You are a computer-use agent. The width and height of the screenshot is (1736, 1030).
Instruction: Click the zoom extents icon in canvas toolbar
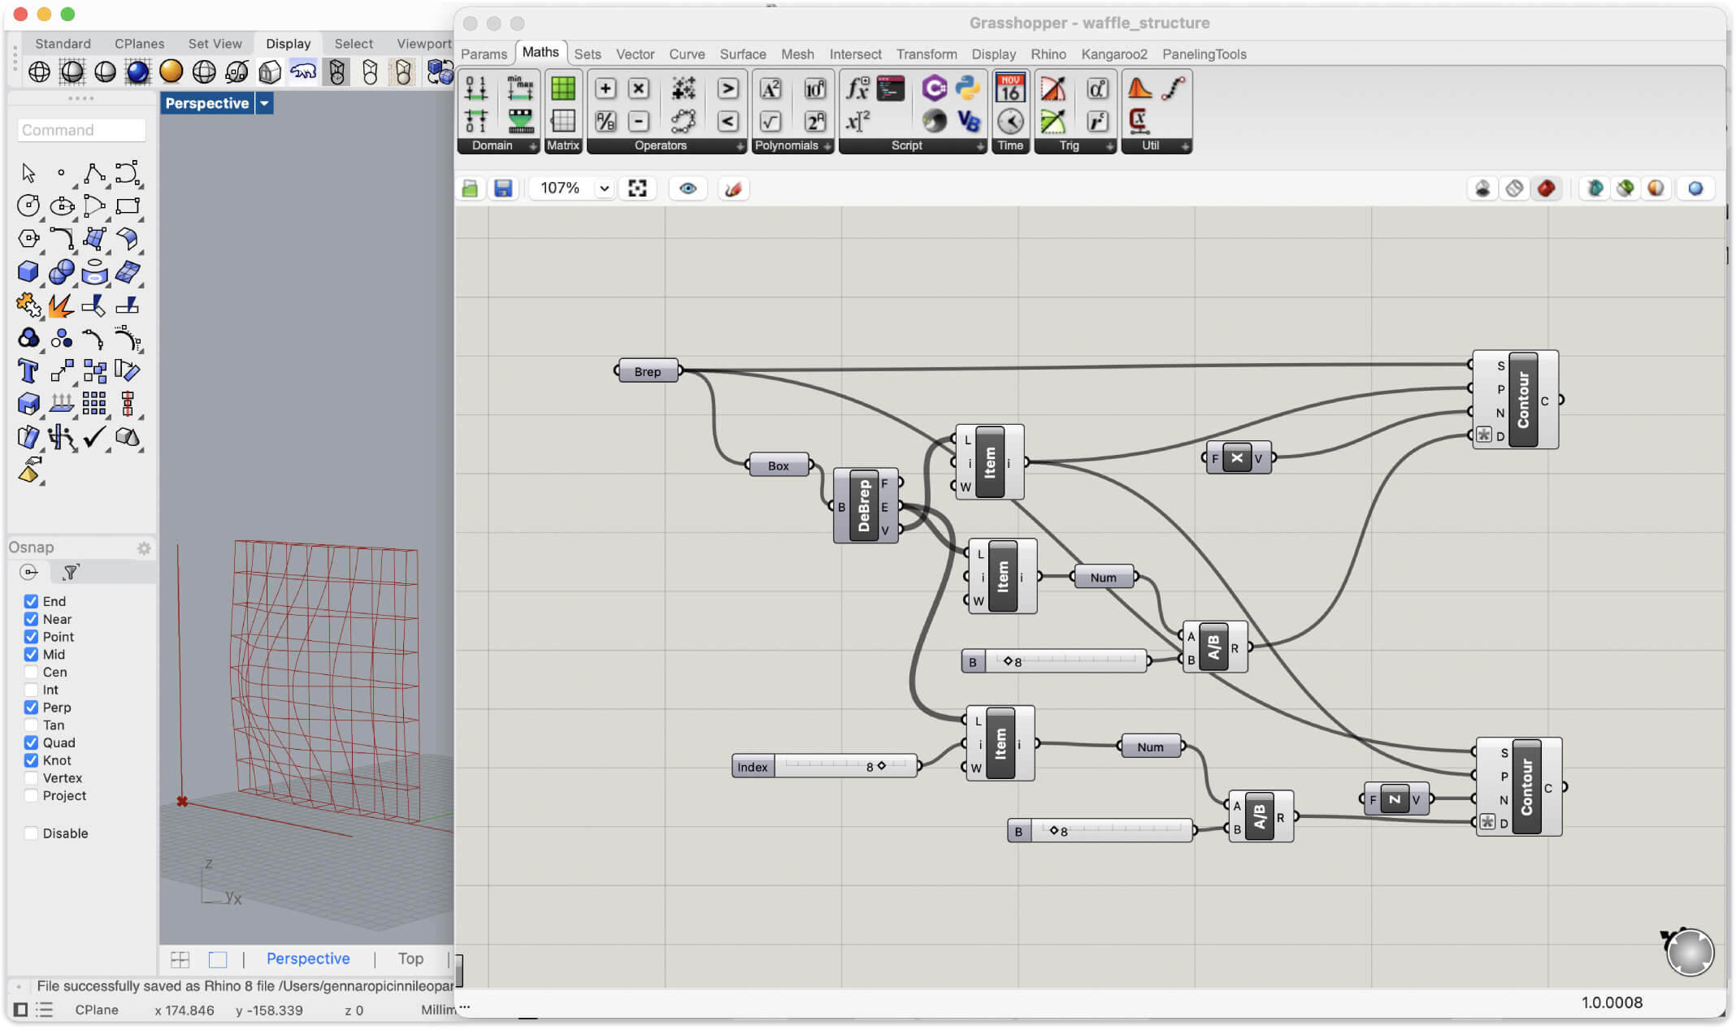(x=637, y=188)
